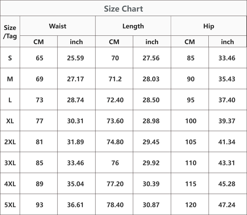The width and height of the screenshot is (247, 215).
Task: Click the 4XL hip inch value 45.28
Action: tap(227, 184)
